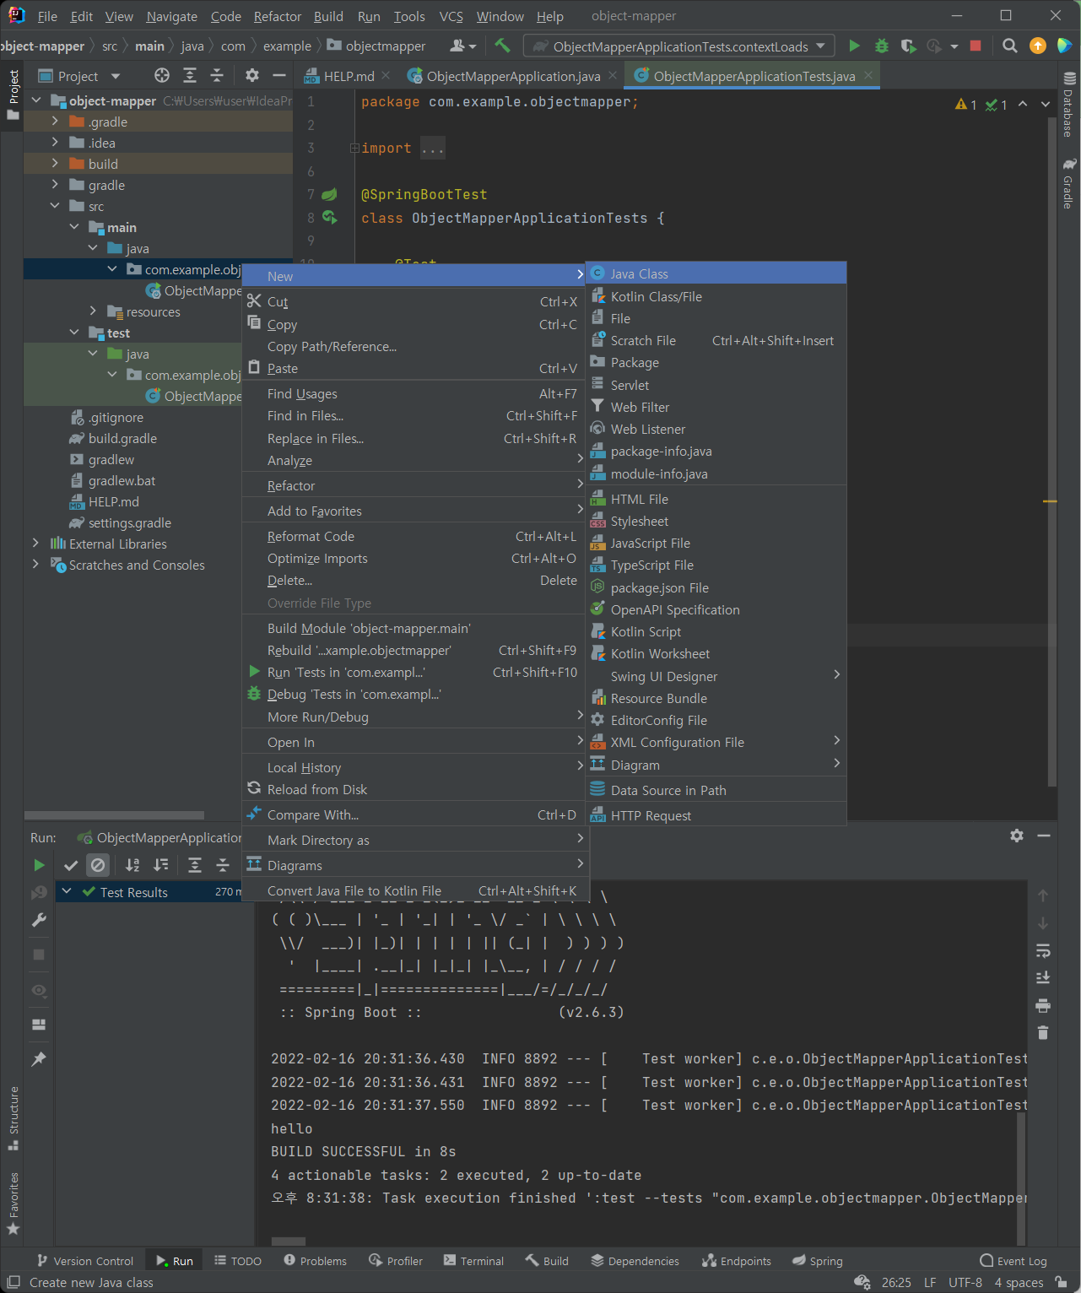Click sort alphabetically icon in test toolbar
Viewport: 1081px width, 1293px height.
click(132, 865)
